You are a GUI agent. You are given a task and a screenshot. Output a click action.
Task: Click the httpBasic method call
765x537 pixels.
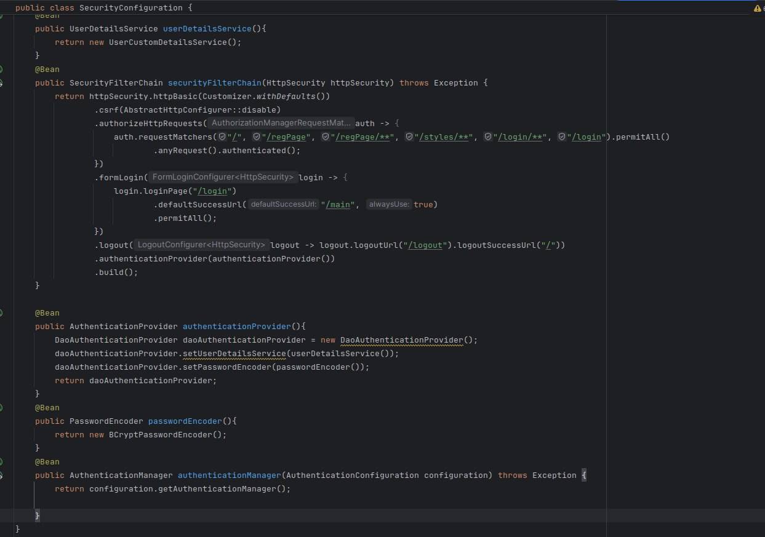pos(175,97)
